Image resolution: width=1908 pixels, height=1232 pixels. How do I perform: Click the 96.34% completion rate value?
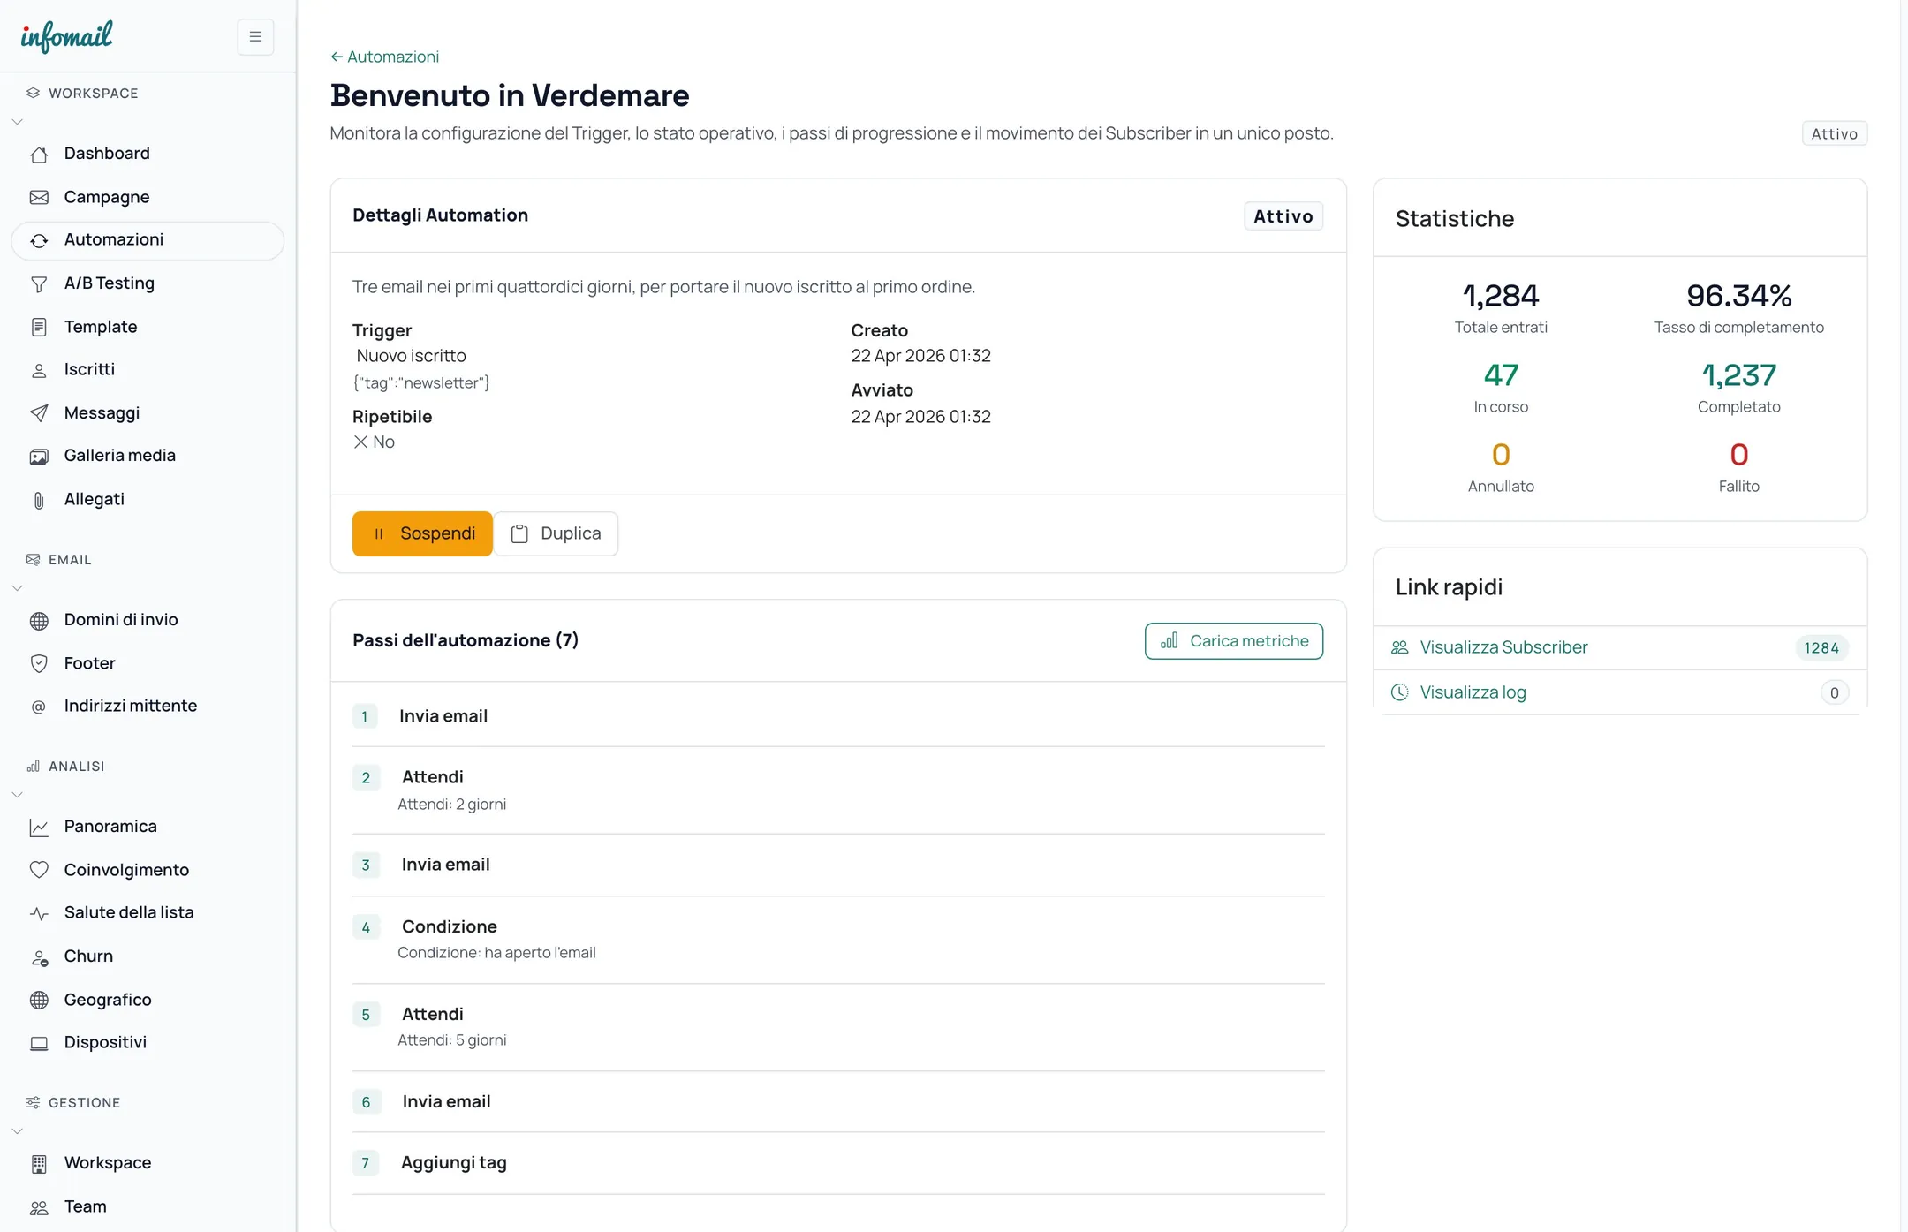point(1738,295)
